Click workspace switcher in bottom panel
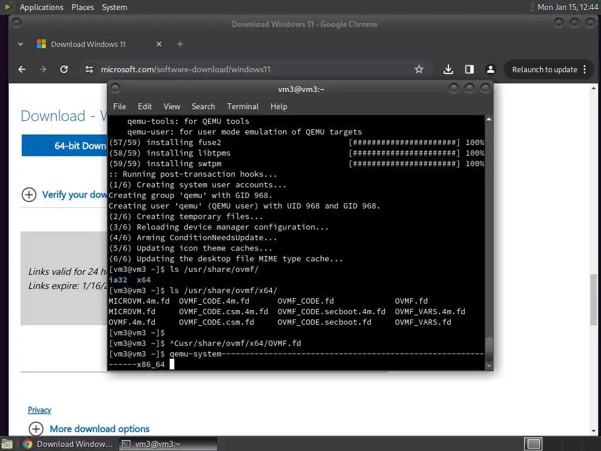 (533, 444)
